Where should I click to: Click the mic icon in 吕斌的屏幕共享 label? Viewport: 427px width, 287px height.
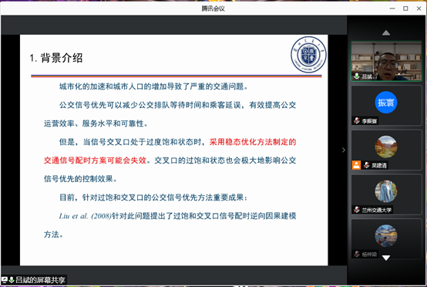point(12,279)
